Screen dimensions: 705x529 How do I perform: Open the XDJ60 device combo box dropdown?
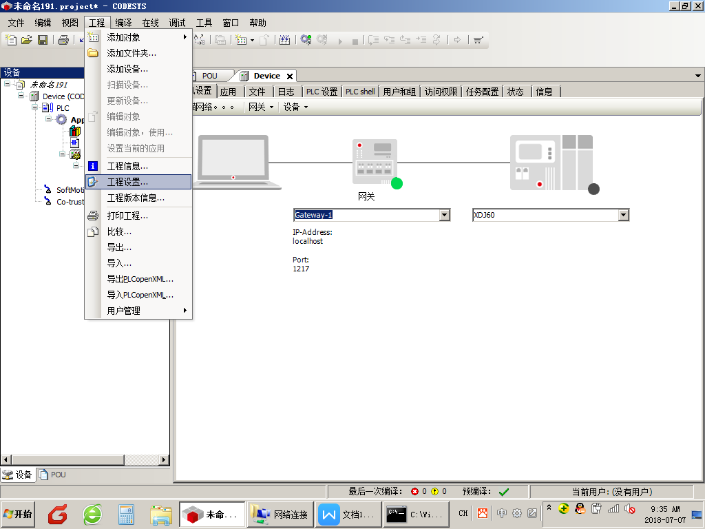(x=623, y=215)
